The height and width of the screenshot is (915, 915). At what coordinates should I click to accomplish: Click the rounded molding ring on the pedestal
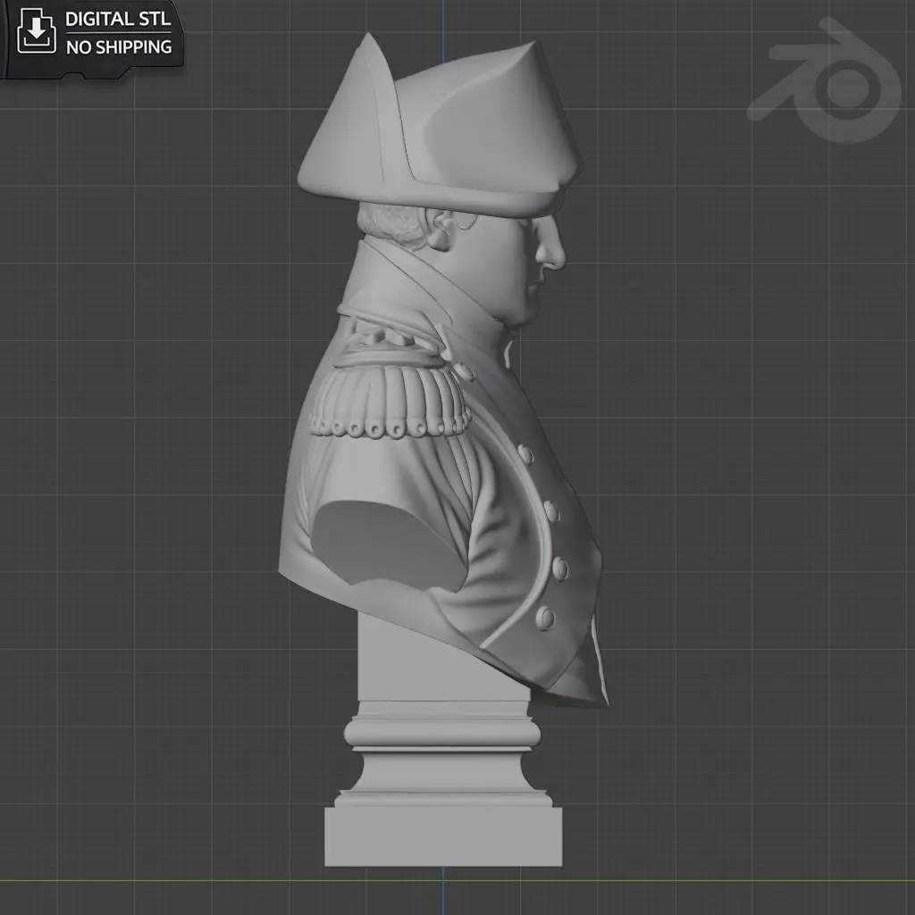click(443, 734)
